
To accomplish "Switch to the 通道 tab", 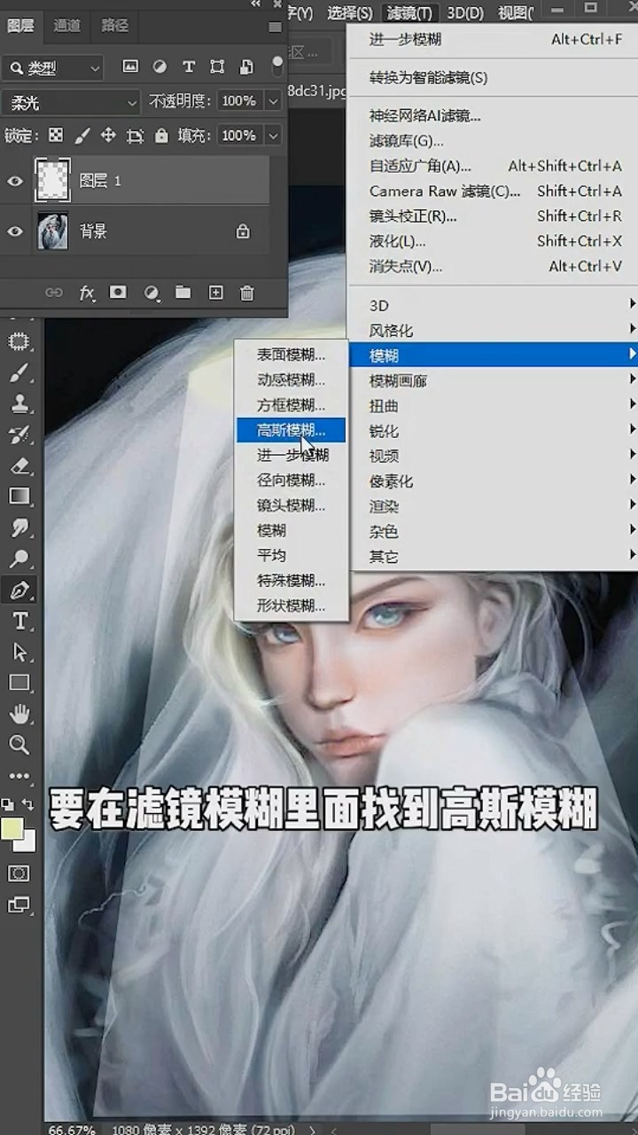I will [x=66, y=26].
